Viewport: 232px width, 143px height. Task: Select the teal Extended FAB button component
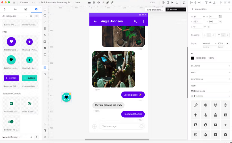click(30, 78)
